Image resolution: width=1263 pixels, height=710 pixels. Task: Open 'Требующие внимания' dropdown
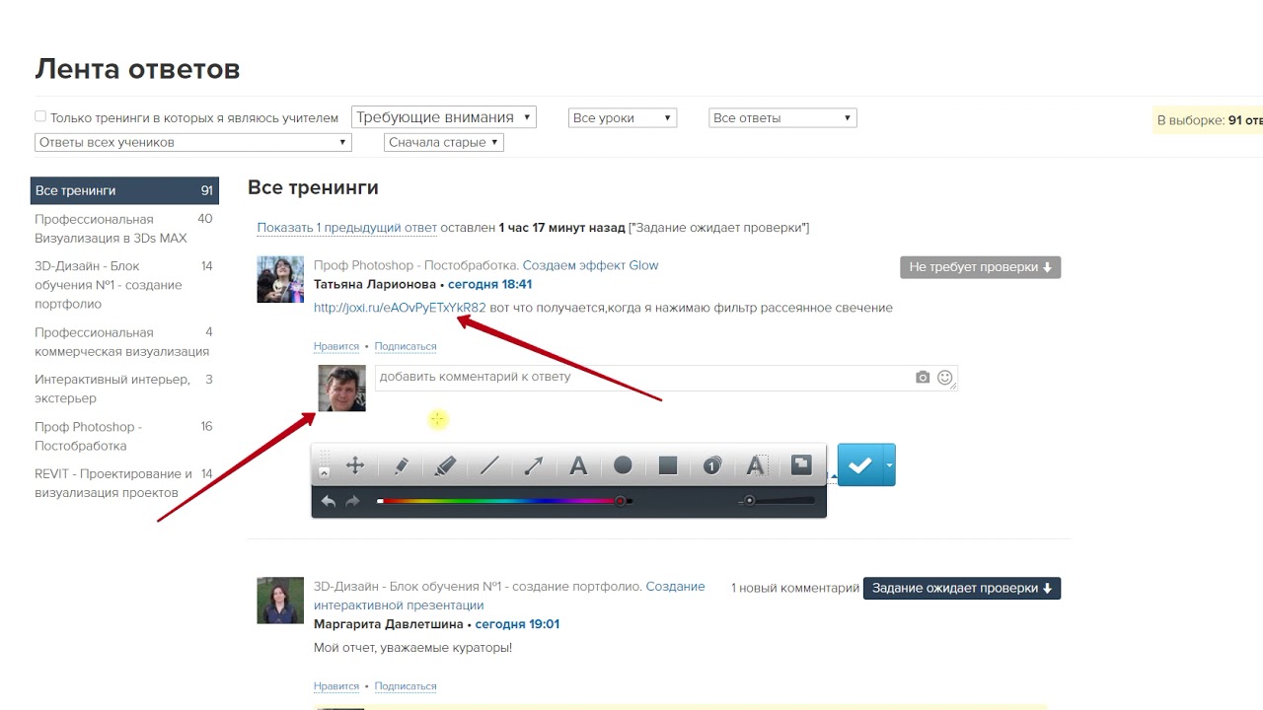pos(444,117)
